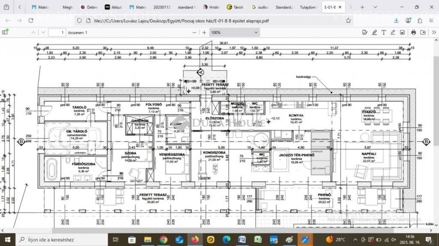439x246 pixels.
Task: Switch to the Tulajdoni tab
Action: click(308, 7)
